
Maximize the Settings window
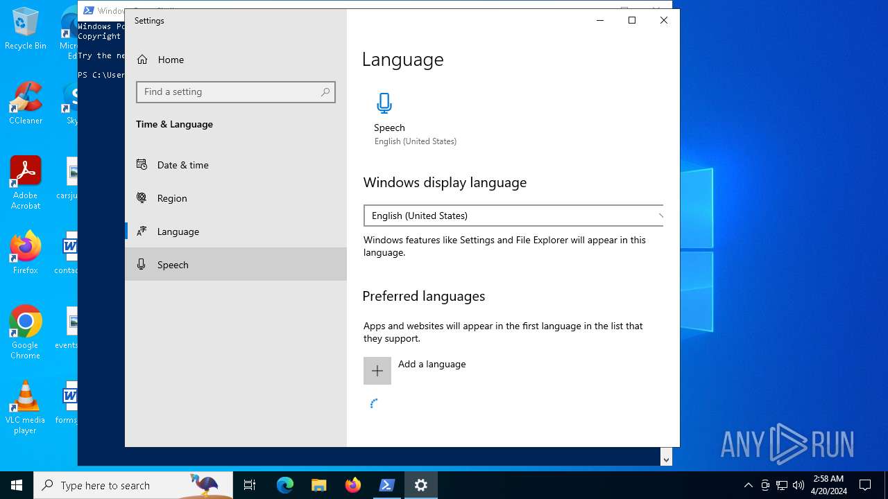point(632,20)
